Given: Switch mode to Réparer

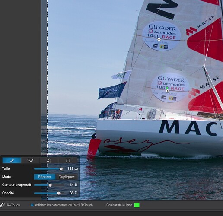Looking at the screenshot, I should point(45,177).
